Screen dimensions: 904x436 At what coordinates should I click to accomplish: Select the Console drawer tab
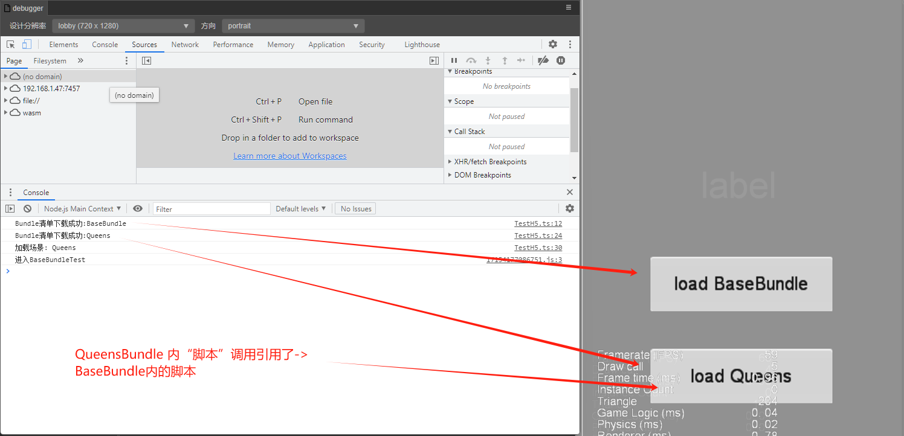tap(36, 193)
